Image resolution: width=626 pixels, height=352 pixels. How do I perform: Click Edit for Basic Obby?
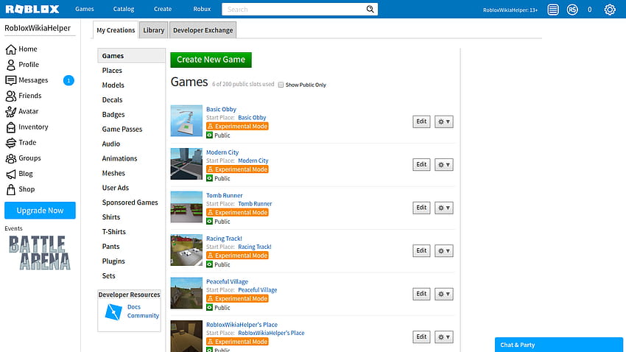(x=421, y=122)
